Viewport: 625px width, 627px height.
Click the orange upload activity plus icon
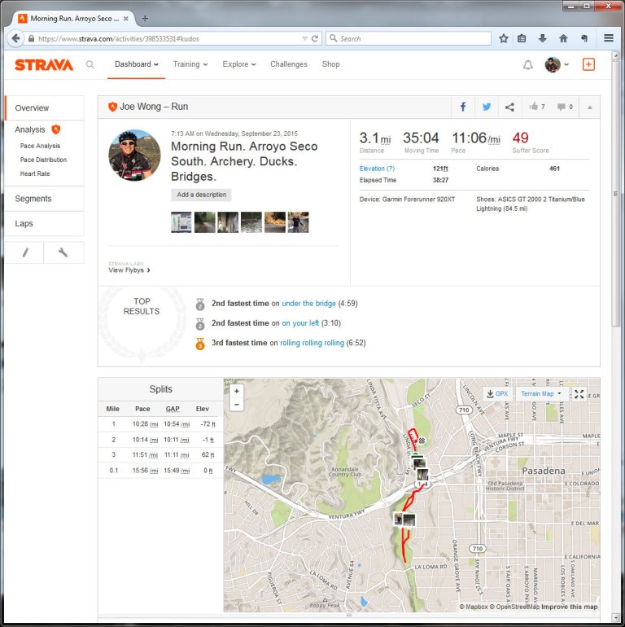tap(588, 64)
